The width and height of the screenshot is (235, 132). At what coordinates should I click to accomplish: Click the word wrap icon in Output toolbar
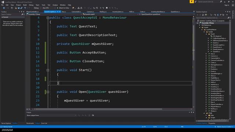point(93,115)
